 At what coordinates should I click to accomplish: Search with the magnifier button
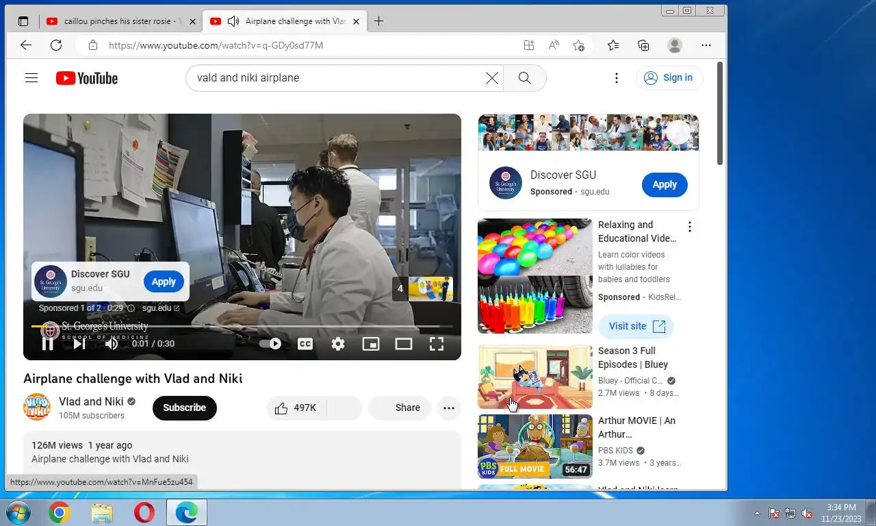(525, 78)
